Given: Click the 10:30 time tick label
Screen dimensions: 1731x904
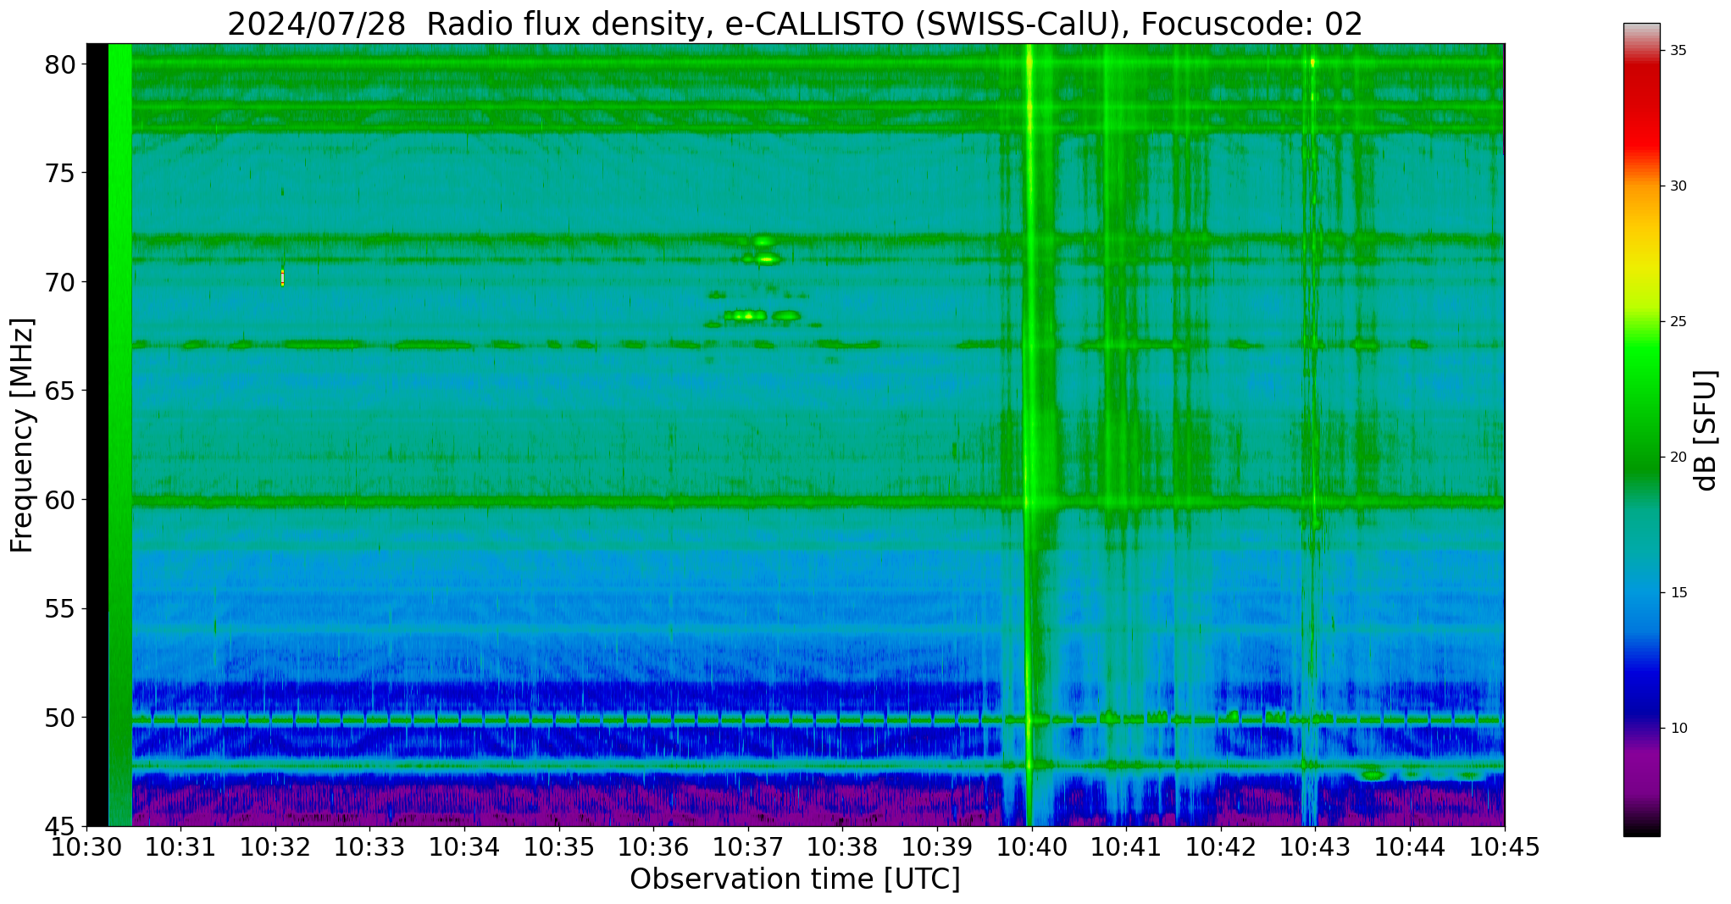Looking at the screenshot, I should click(86, 847).
